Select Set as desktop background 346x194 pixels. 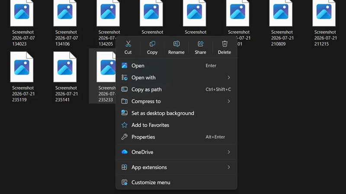pos(176,113)
